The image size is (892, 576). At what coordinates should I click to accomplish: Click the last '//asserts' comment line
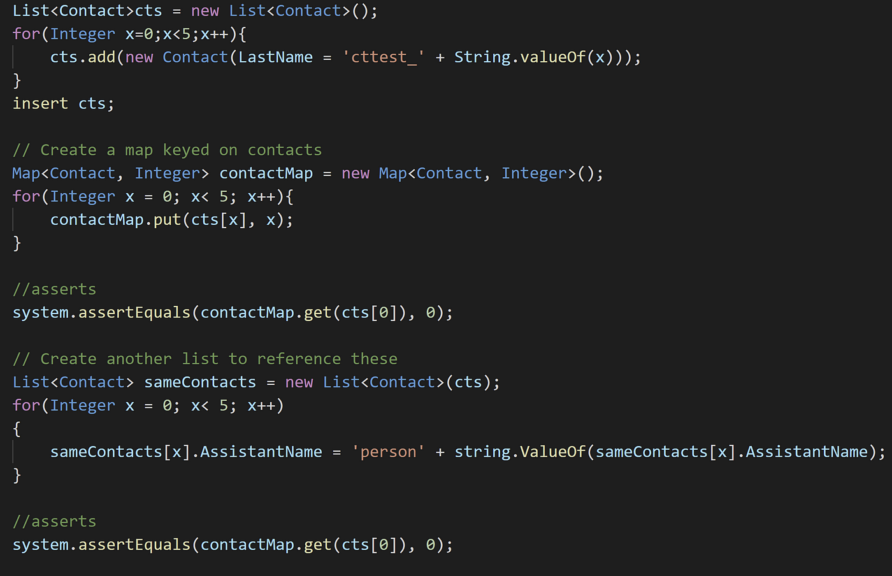click(55, 521)
